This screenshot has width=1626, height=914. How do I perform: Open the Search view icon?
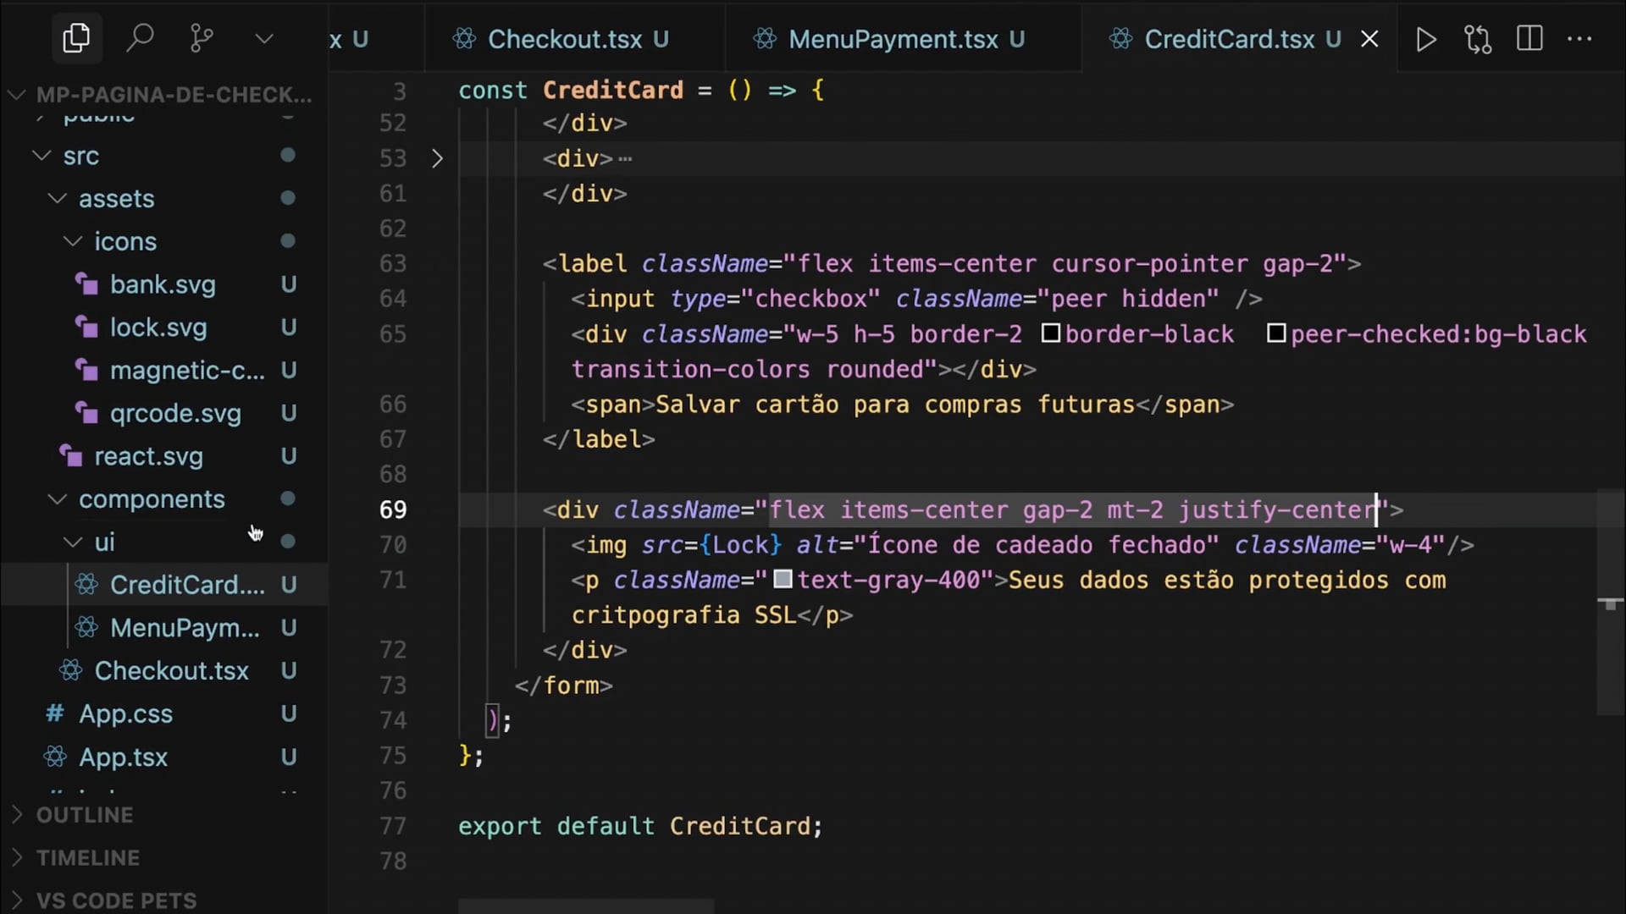140,38
